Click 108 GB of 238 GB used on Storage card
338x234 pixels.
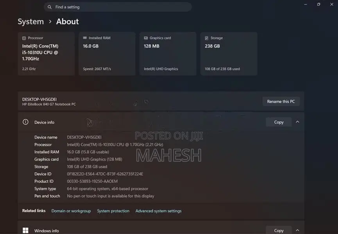(222, 69)
